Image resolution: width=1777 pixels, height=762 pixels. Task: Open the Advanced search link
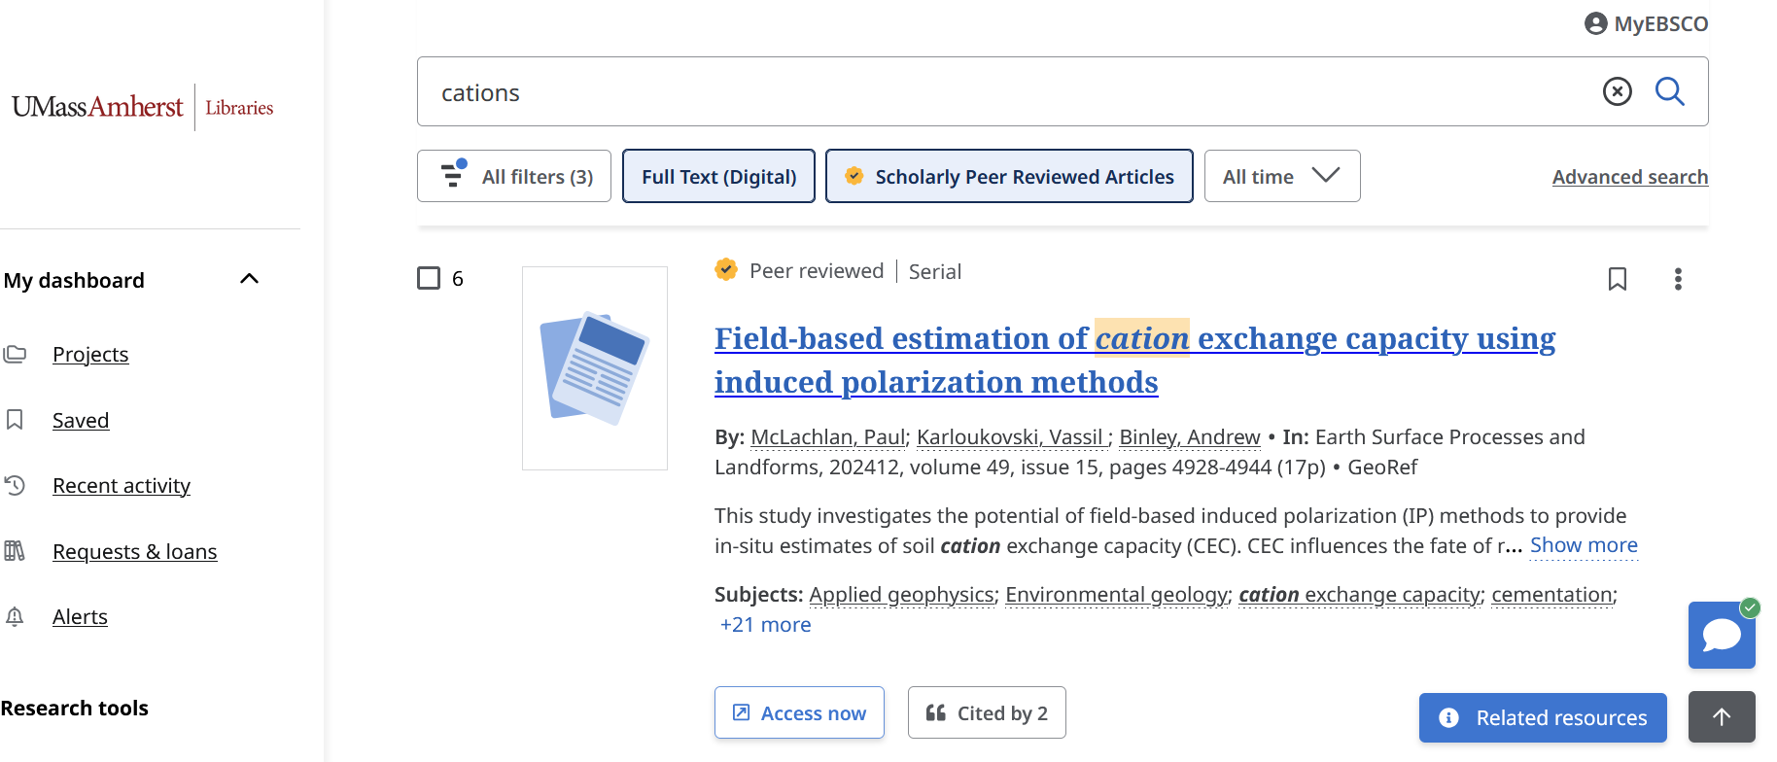(1629, 177)
